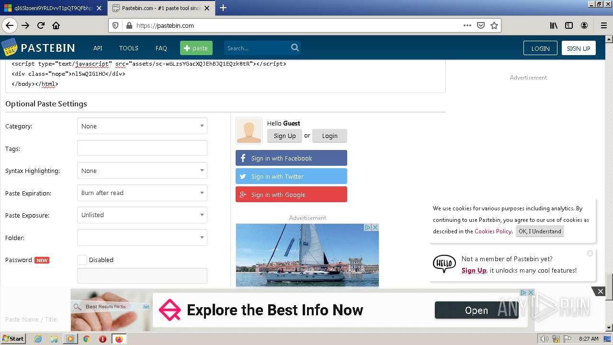This screenshot has width=613, height=345.
Task: Click the sailboat advertisement image
Action: [x=307, y=255]
